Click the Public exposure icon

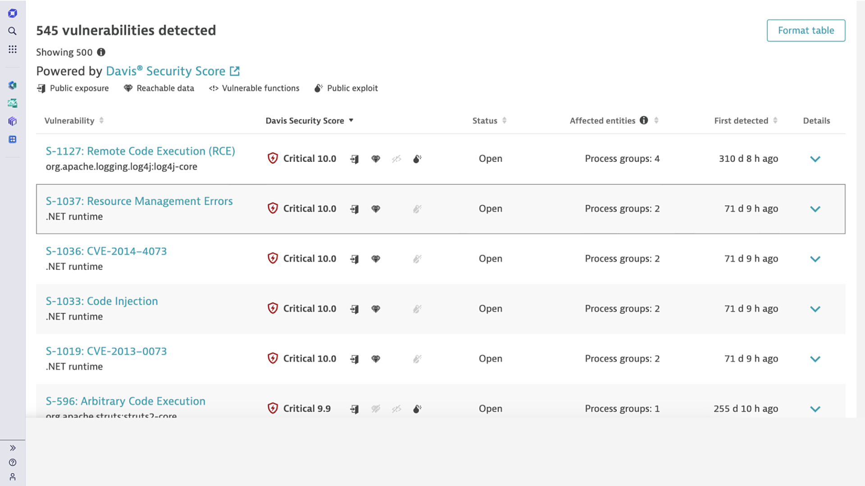click(41, 88)
